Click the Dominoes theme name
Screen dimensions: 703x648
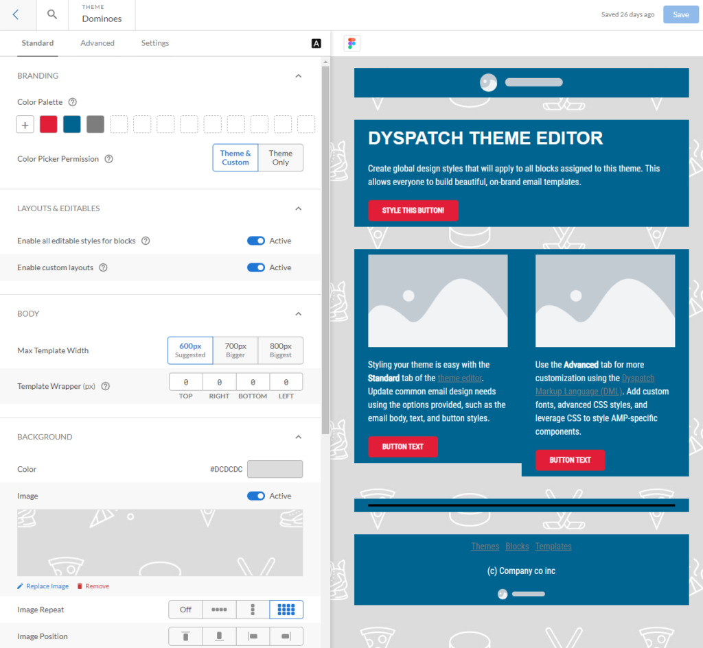click(x=102, y=19)
